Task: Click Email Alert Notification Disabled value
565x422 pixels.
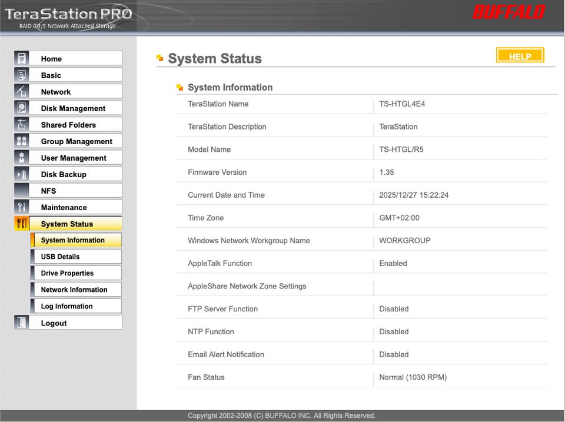Action: coord(394,354)
